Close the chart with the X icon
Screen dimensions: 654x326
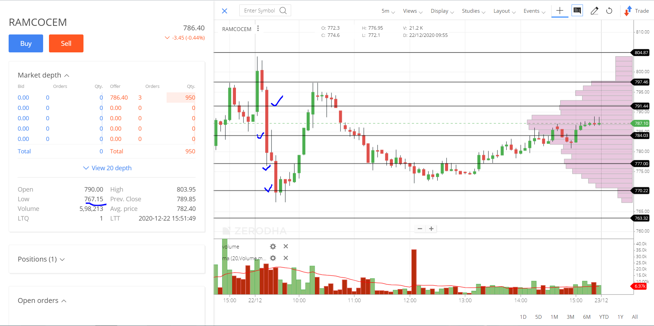pyautogui.click(x=225, y=11)
